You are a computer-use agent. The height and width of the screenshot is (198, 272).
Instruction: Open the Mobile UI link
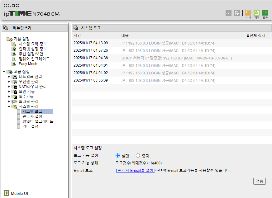19,193
